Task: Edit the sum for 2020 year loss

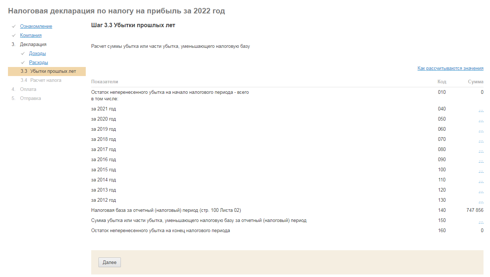Action: pos(481,120)
